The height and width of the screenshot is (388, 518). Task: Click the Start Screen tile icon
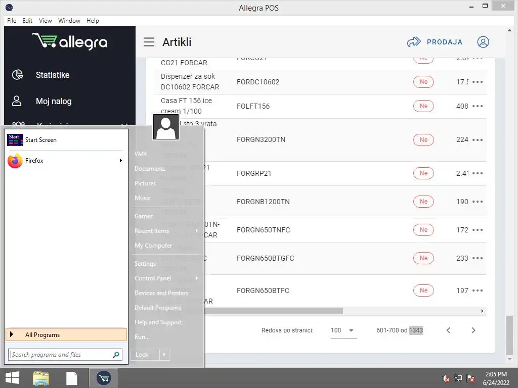[x=15, y=140]
